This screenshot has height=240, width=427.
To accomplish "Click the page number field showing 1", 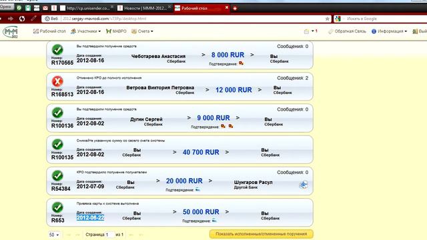I will coord(109,235).
